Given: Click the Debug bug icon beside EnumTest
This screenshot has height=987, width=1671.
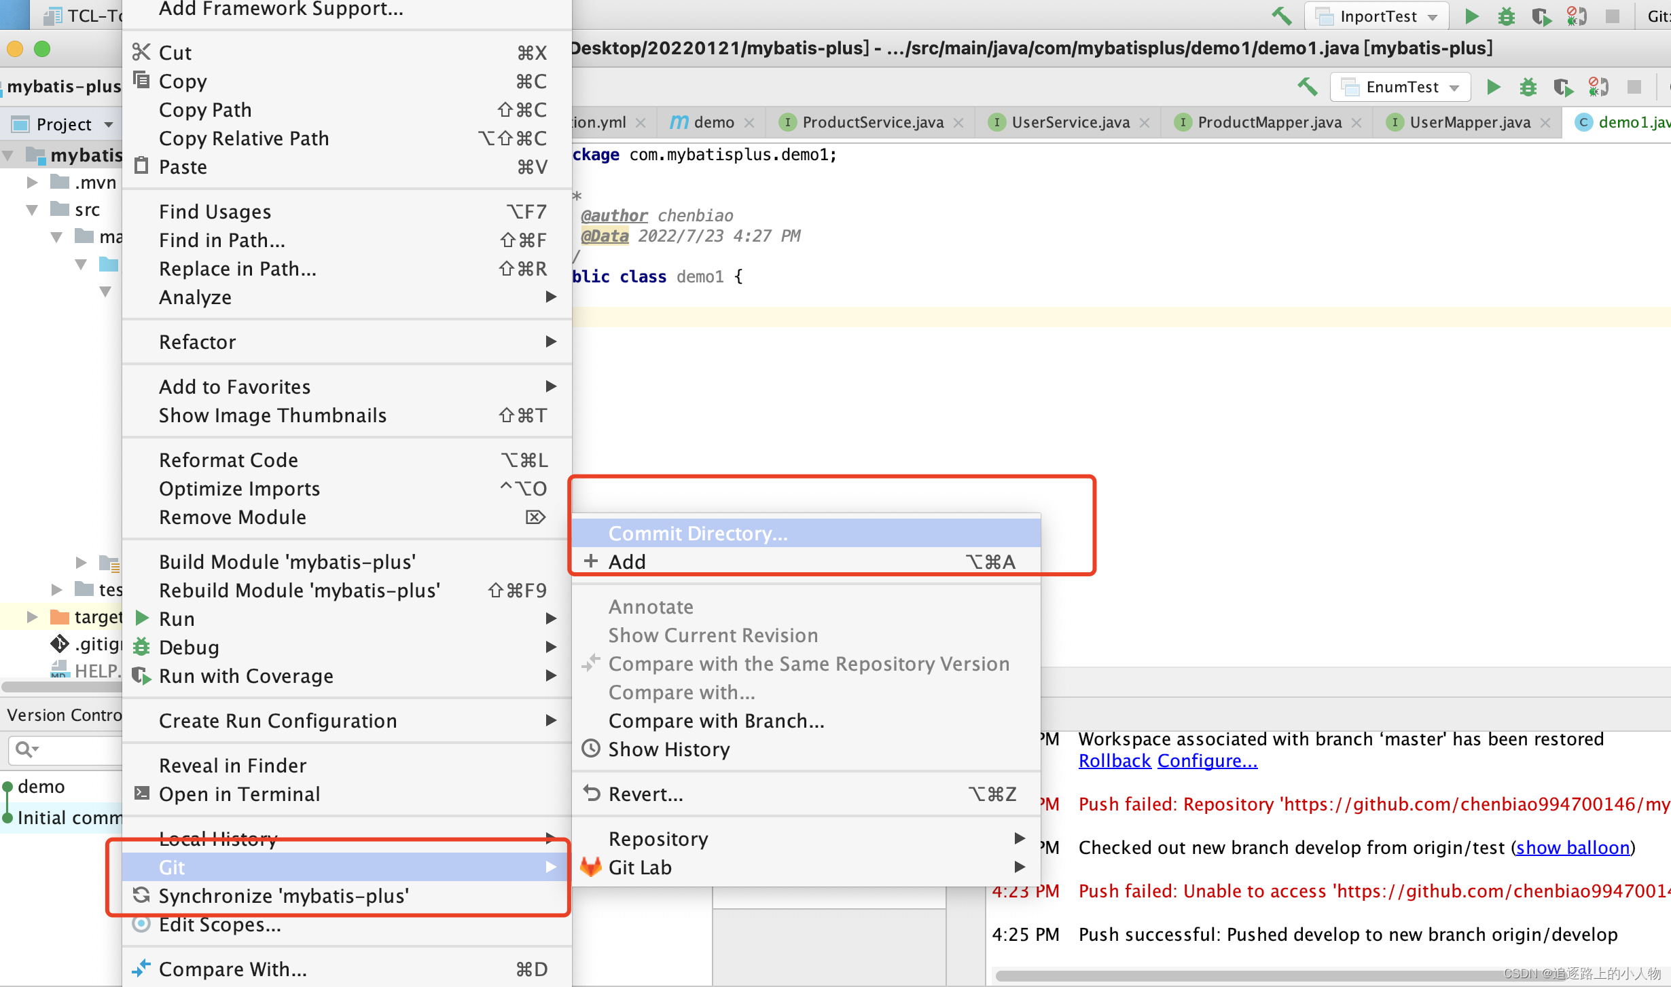Looking at the screenshot, I should point(1528,87).
